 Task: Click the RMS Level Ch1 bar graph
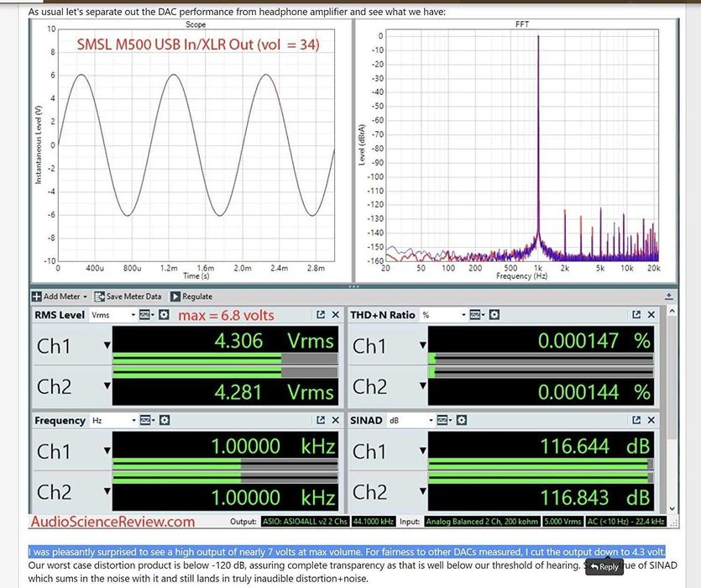click(225, 359)
